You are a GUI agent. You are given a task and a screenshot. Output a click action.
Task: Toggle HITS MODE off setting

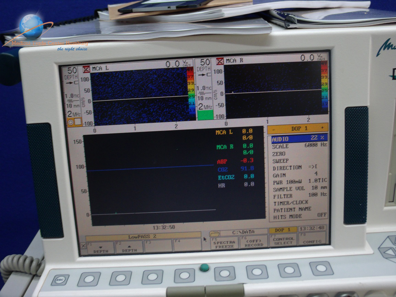[x=298, y=216]
